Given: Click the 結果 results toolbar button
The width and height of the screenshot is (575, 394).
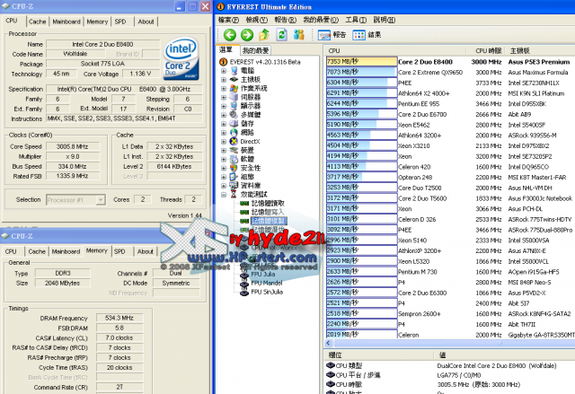Looking at the screenshot, I should pyautogui.click(x=367, y=35).
